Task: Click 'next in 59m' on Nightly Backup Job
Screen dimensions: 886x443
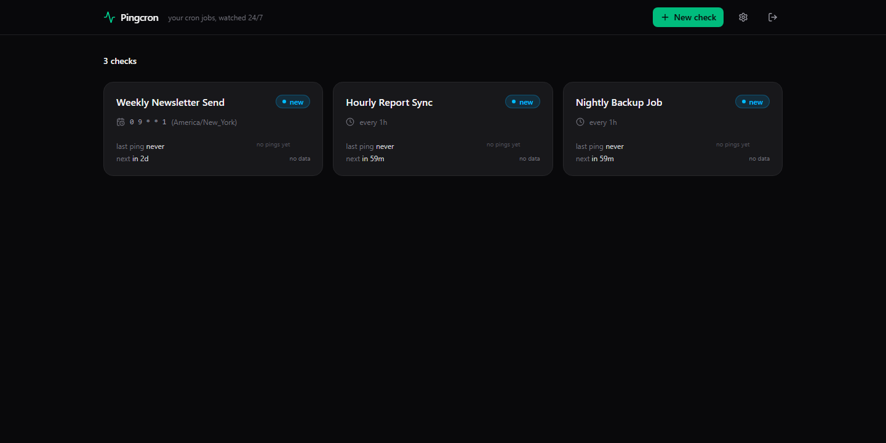Action: point(595,159)
